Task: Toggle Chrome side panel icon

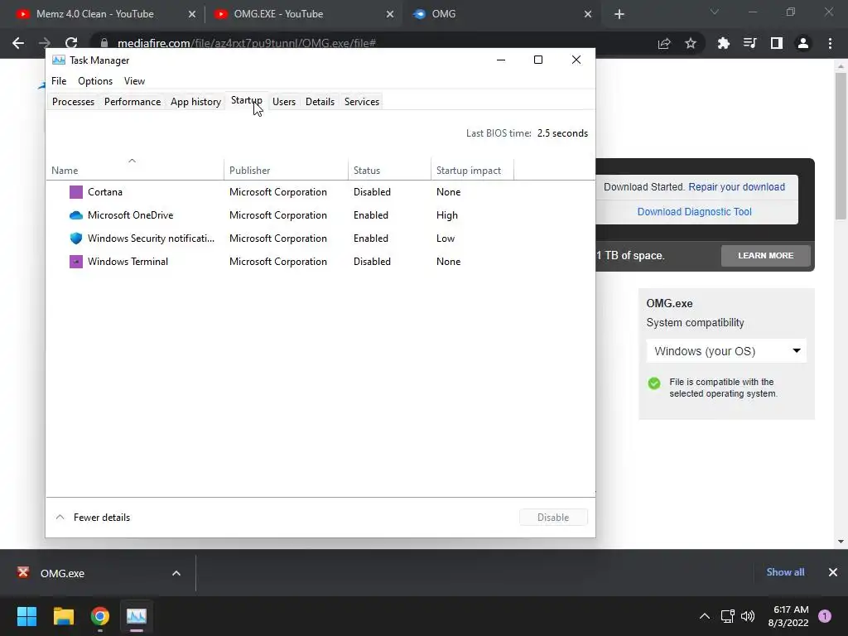Action: (x=777, y=43)
